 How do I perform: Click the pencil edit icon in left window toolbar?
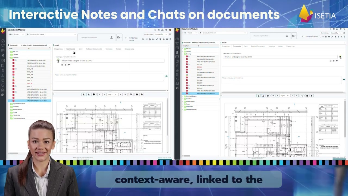[x=157, y=39]
